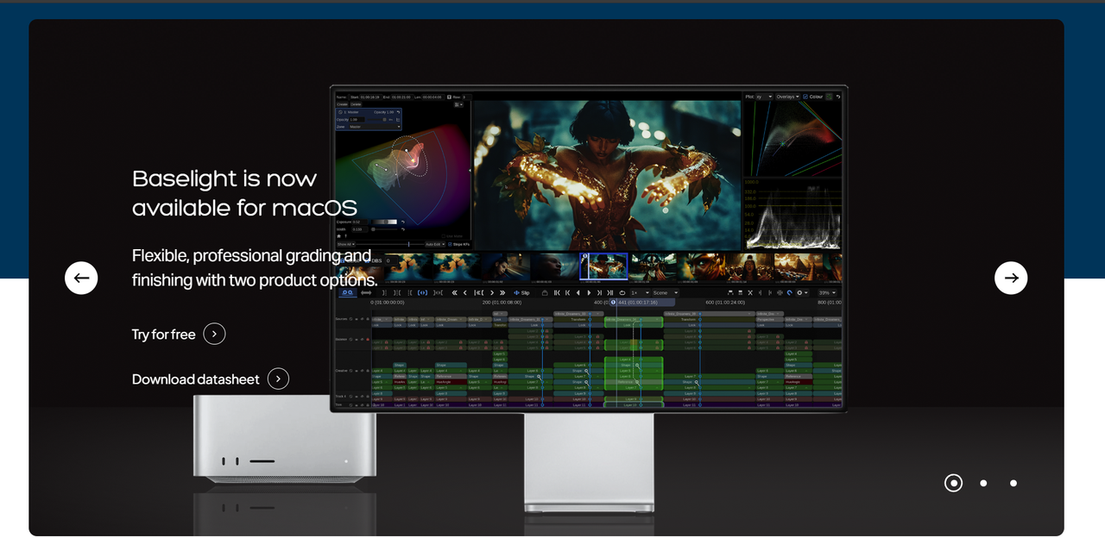
Task: Toggle the loop playback icon
Action: pyautogui.click(x=622, y=293)
